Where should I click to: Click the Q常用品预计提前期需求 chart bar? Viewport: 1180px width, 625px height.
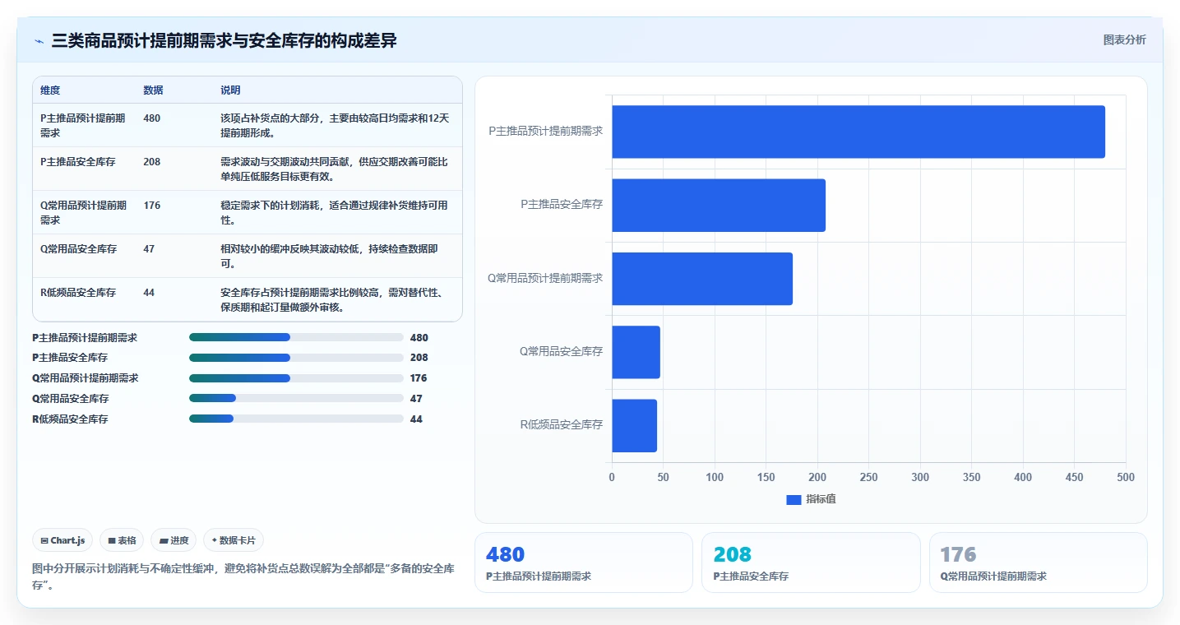(x=702, y=279)
